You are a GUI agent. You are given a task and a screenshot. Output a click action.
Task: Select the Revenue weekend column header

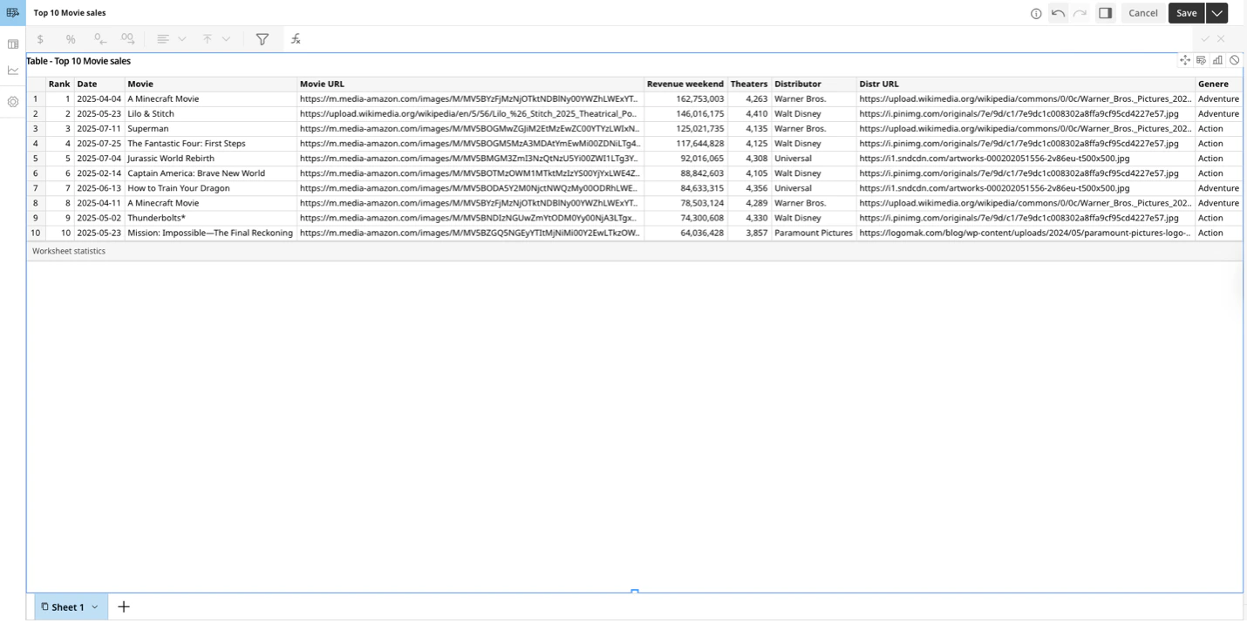click(x=685, y=85)
